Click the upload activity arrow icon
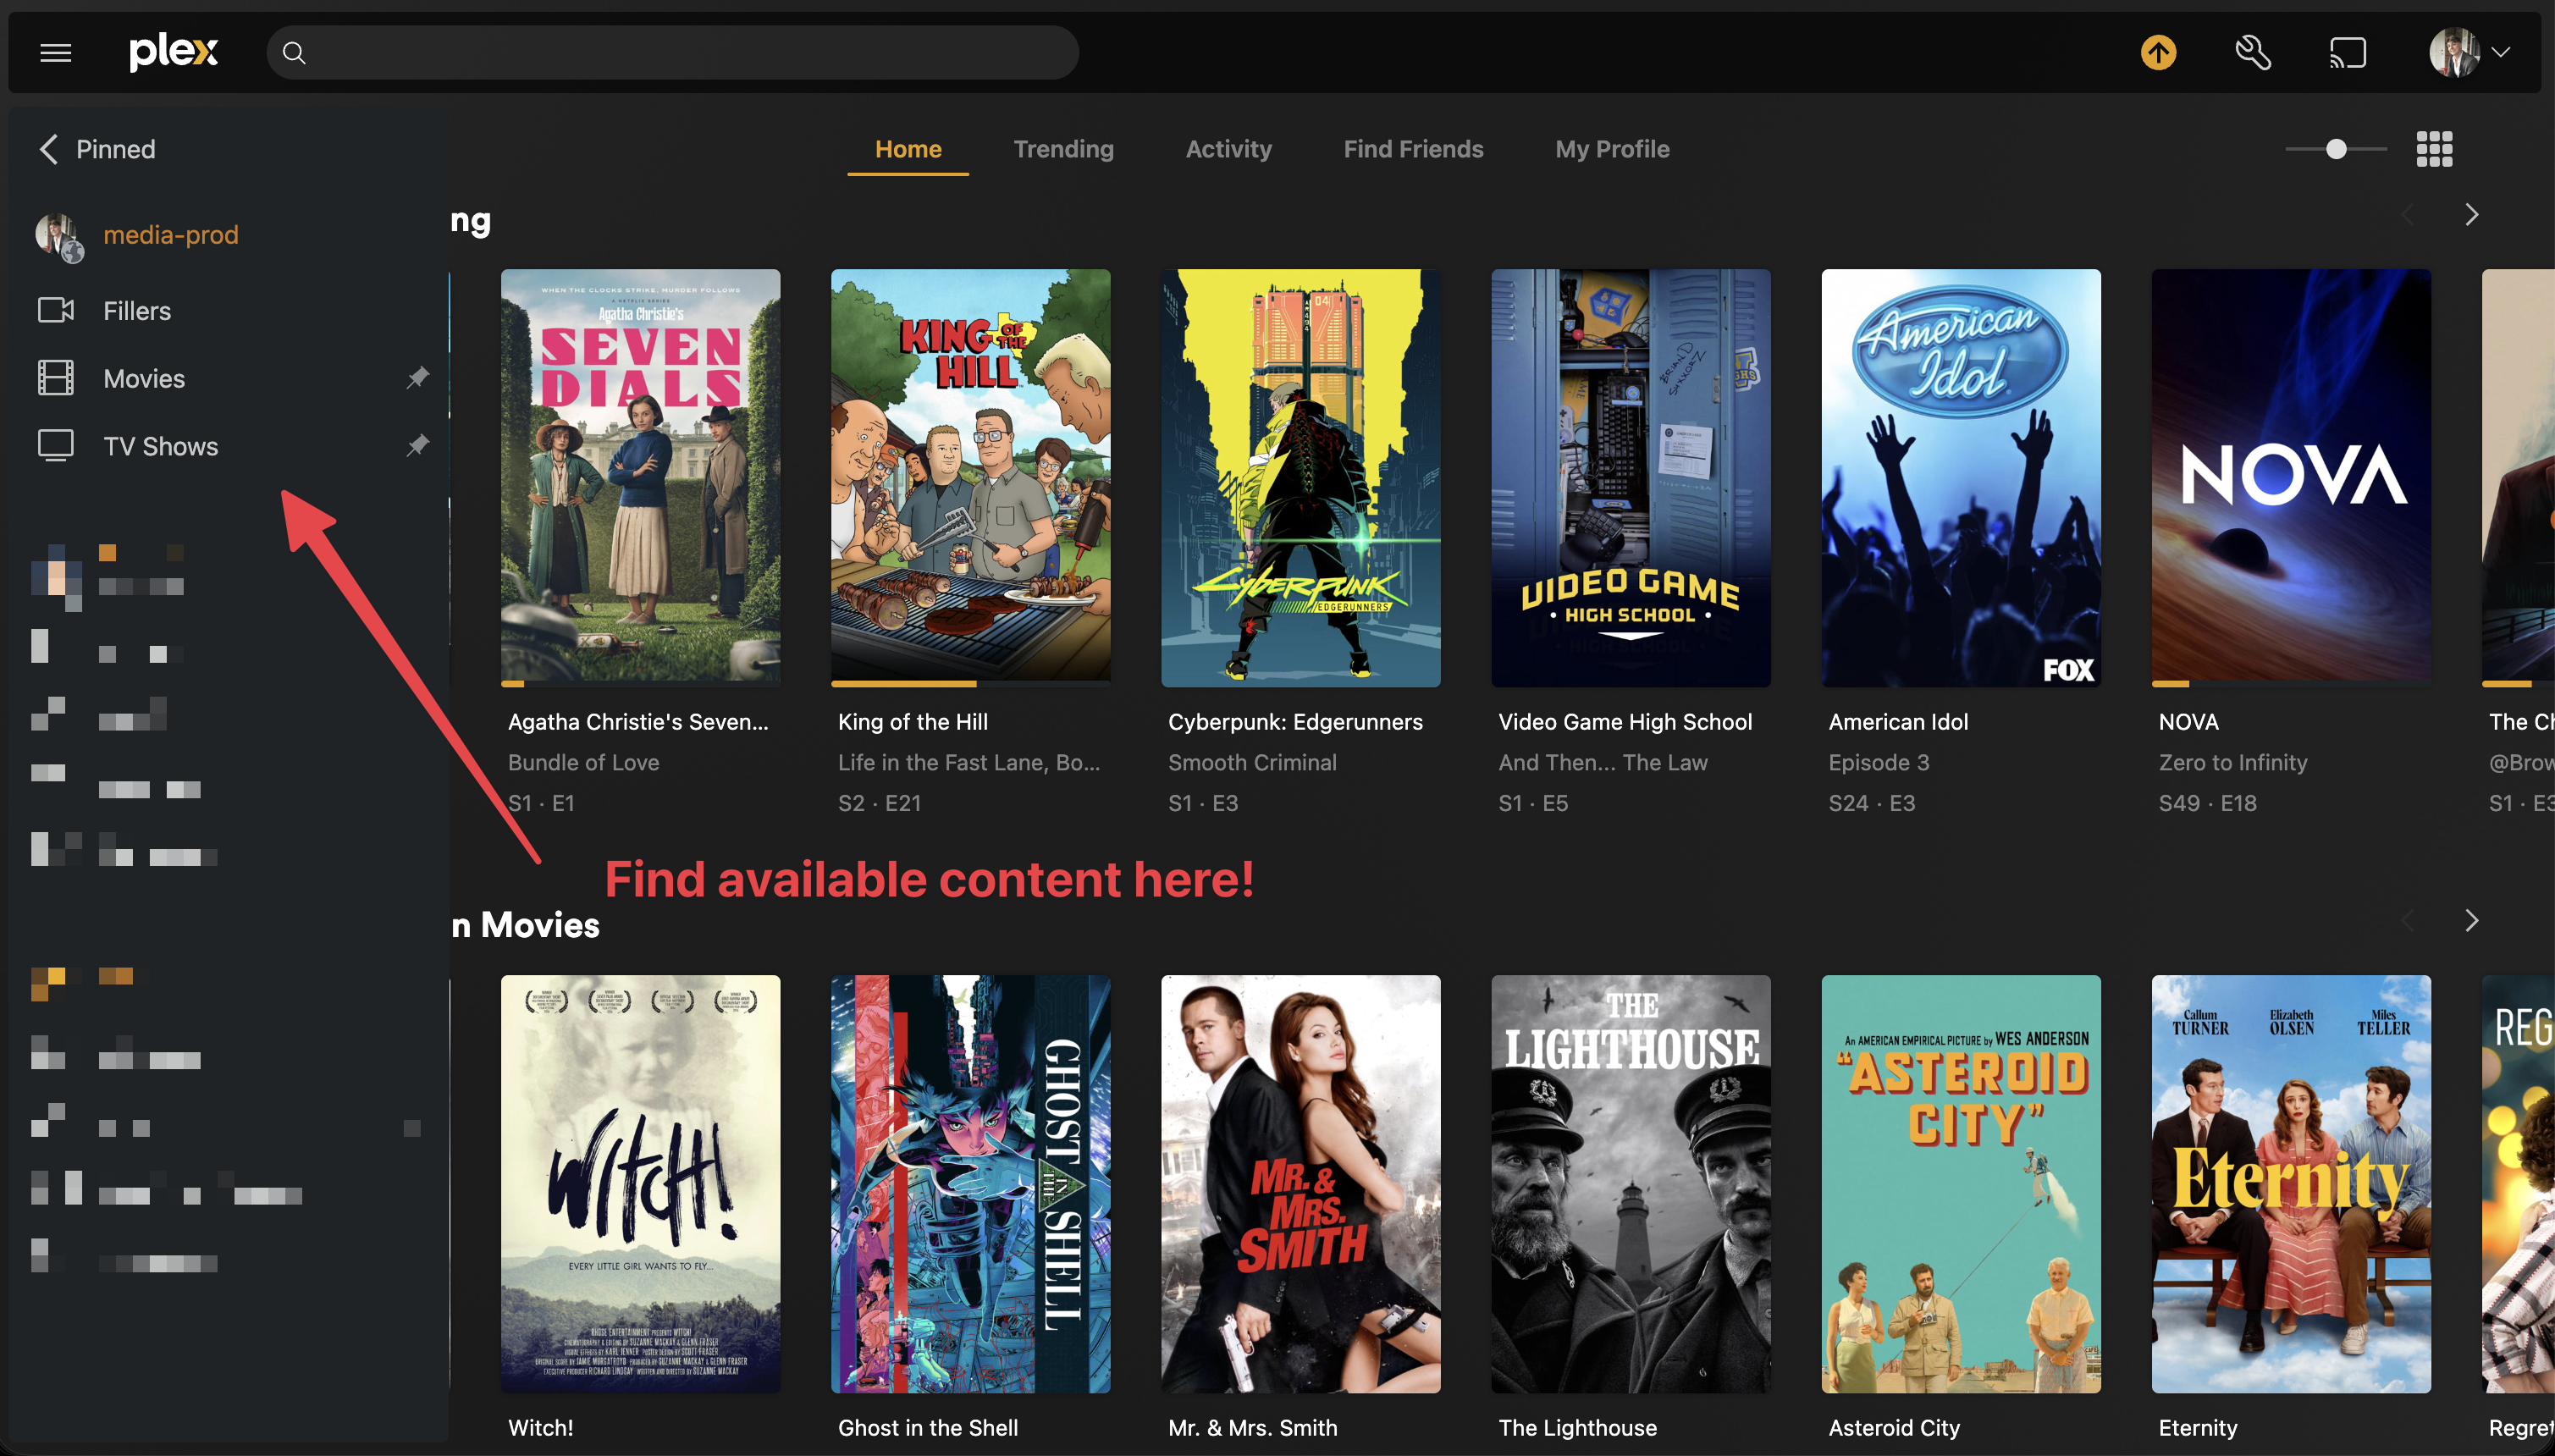This screenshot has height=1456, width=2555. pyautogui.click(x=2159, y=52)
